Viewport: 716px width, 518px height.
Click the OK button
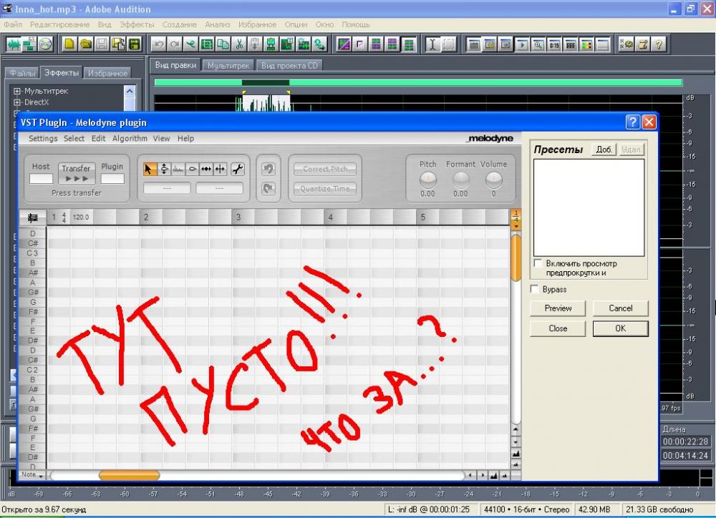tap(621, 328)
